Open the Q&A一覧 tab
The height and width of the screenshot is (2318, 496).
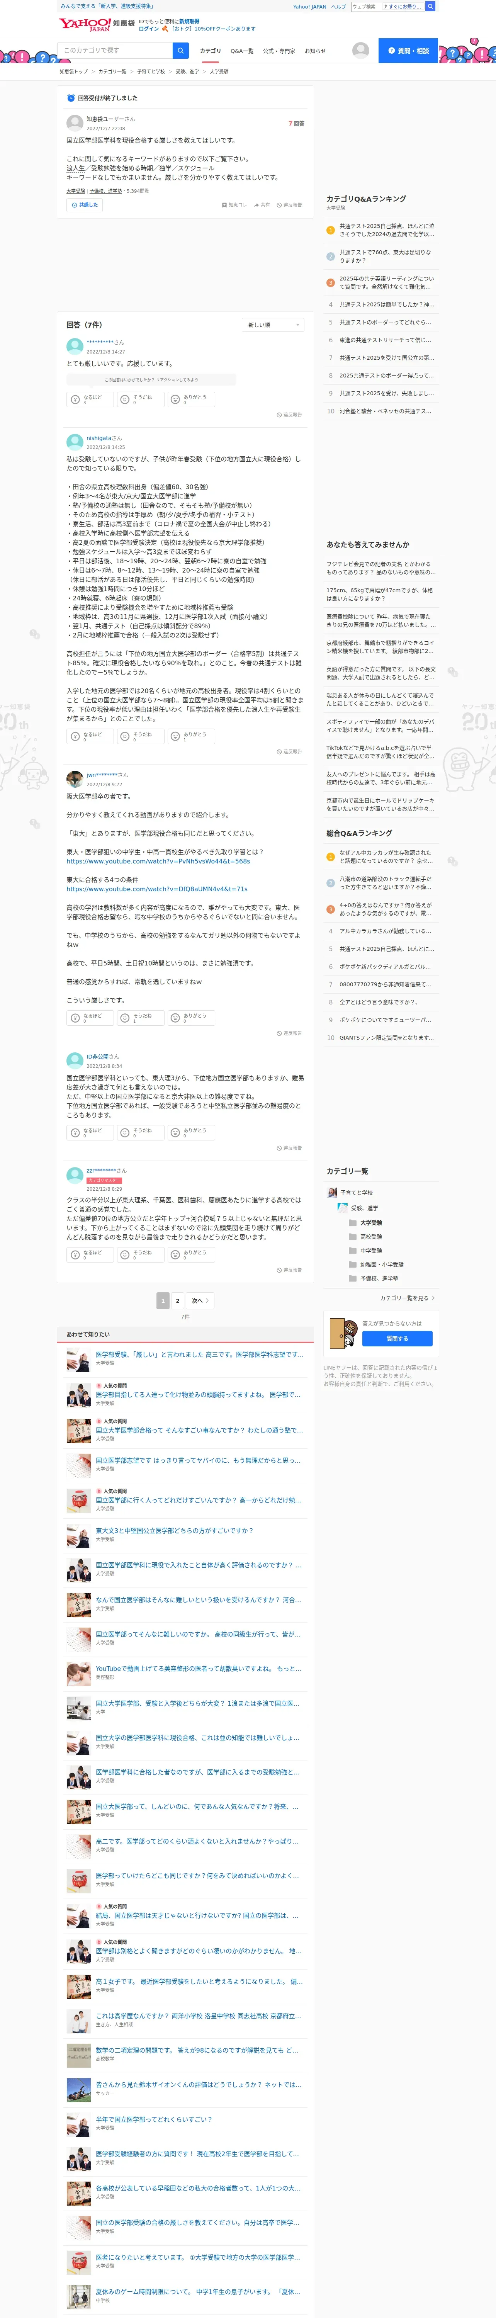[242, 51]
